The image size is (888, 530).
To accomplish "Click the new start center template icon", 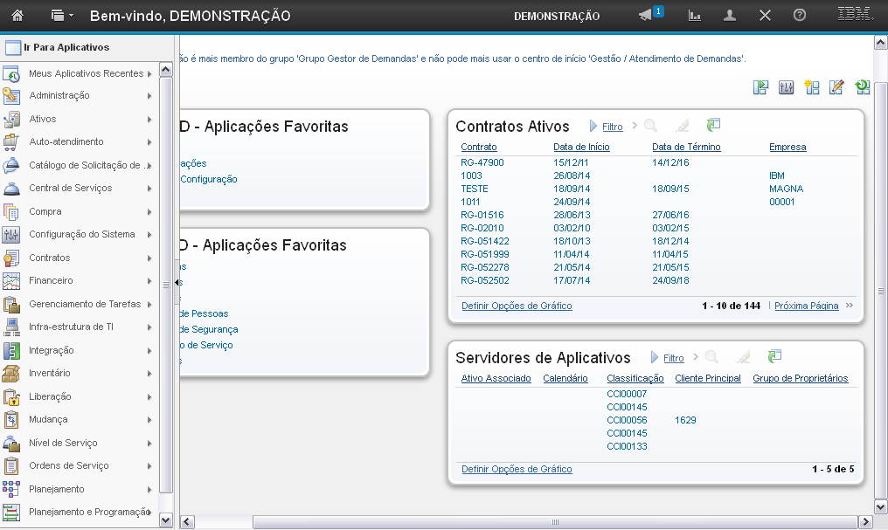I will tap(811, 86).
